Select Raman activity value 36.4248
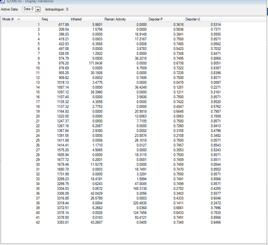This screenshot has height=245, width=268. click(x=141, y=87)
